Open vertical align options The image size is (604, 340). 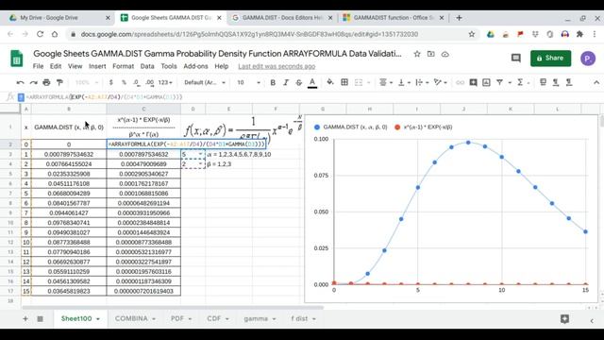pyautogui.click(x=404, y=82)
